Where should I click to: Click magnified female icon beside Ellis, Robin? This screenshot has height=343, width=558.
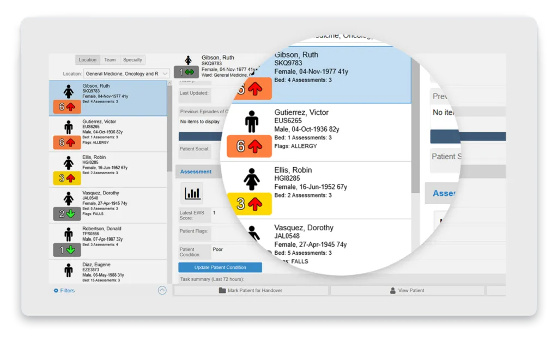click(252, 179)
